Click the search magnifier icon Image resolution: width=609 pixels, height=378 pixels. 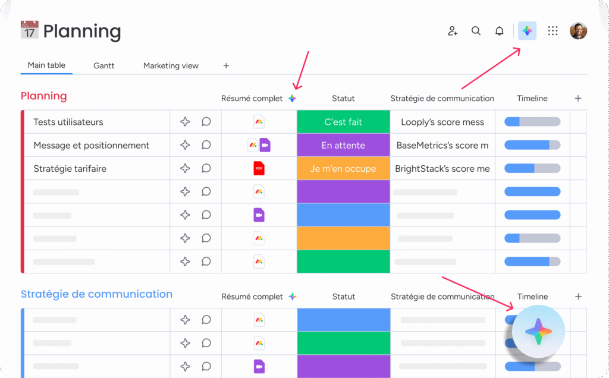476,31
